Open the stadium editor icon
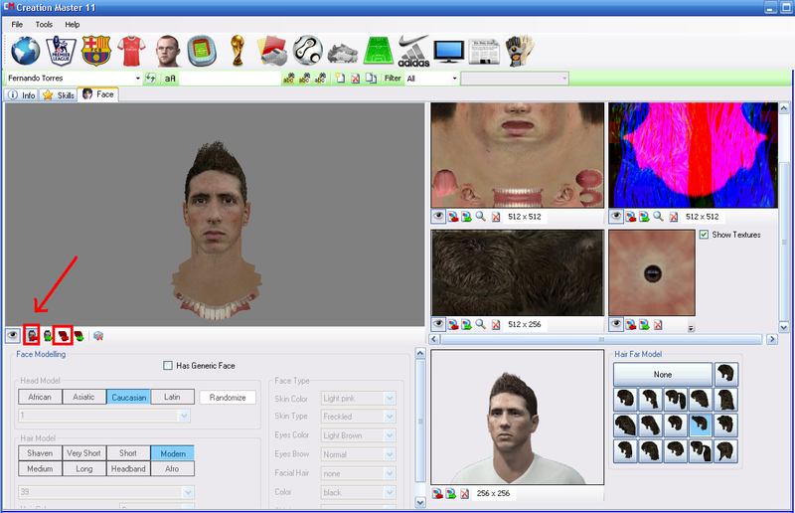The height and width of the screenshot is (513, 795). 202,50
